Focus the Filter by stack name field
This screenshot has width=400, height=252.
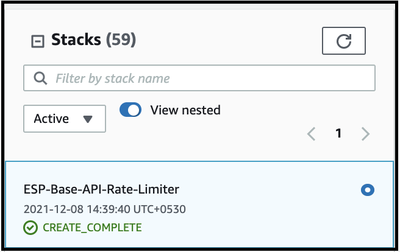[199, 78]
